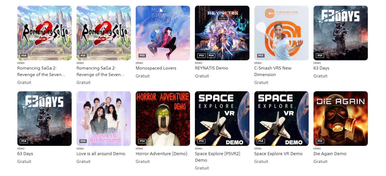Select the Love is All Around cover

point(104,118)
